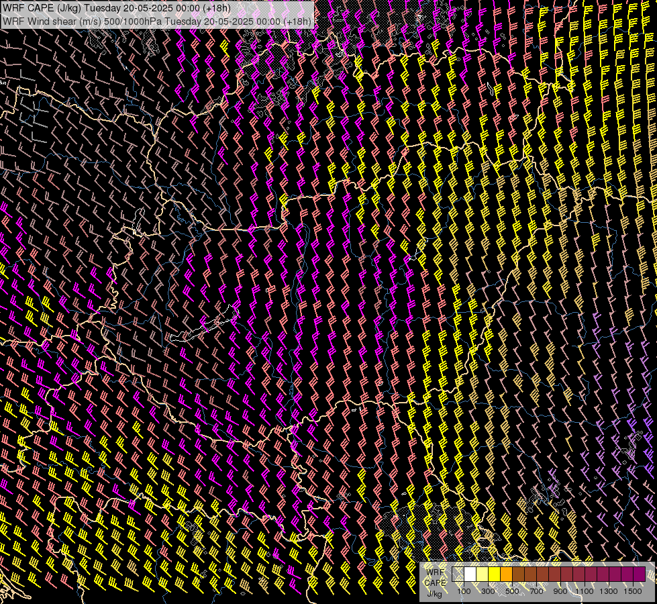Click the 1100 legend value
The width and height of the screenshot is (657, 604).
(585, 591)
